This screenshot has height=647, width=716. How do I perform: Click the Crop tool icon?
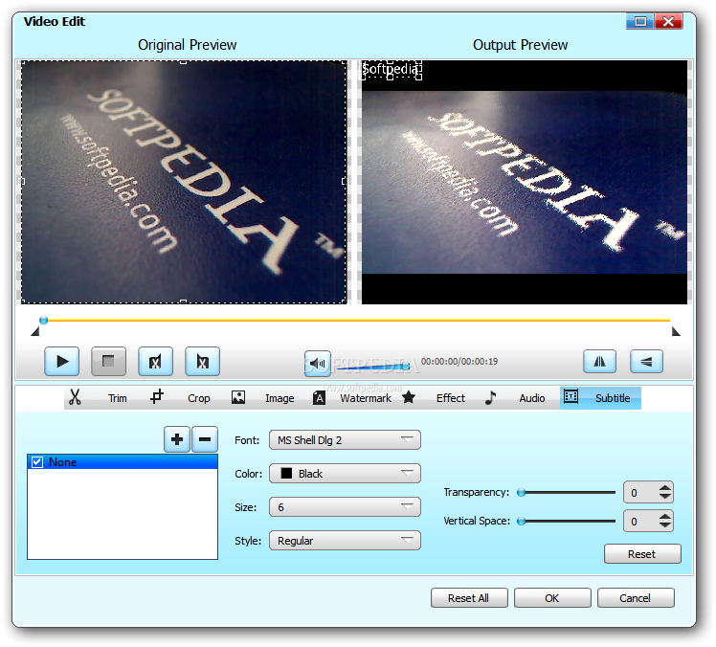click(157, 397)
